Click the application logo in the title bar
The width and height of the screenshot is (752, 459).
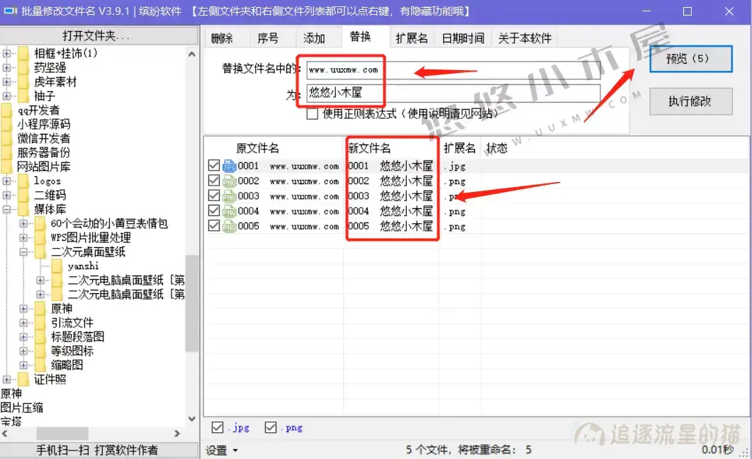click(x=9, y=11)
